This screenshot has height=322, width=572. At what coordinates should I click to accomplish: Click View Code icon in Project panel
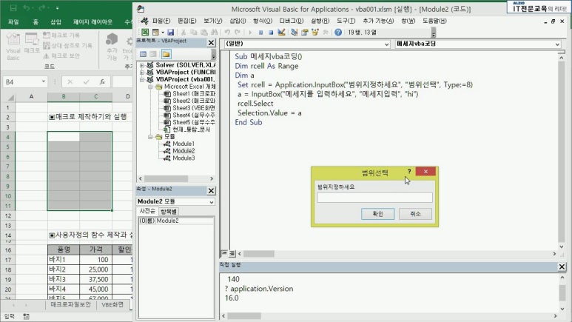click(143, 54)
